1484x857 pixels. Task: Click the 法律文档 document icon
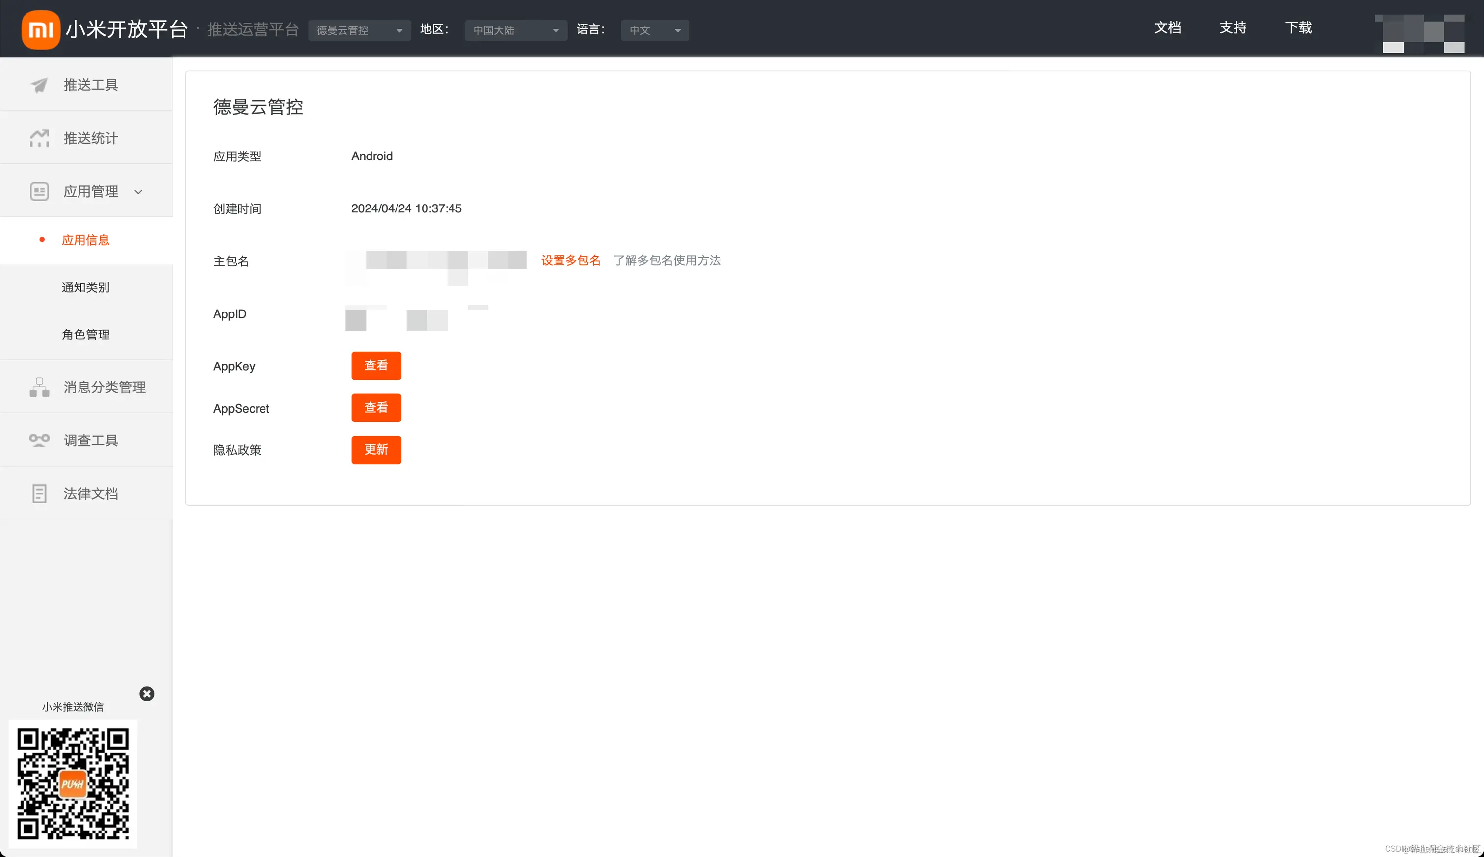pyautogui.click(x=39, y=494)
